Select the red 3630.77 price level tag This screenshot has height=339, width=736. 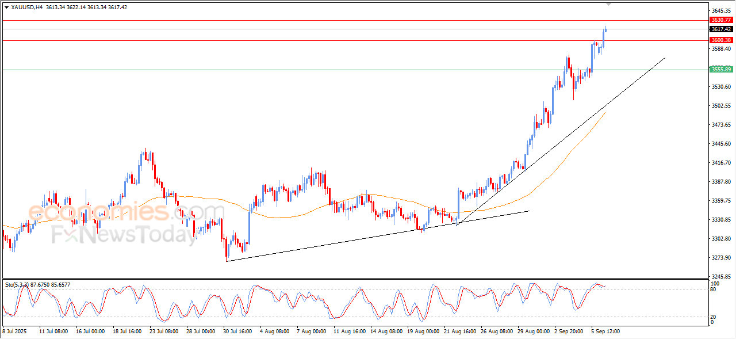pyautogui.click(x=720, y=20)
